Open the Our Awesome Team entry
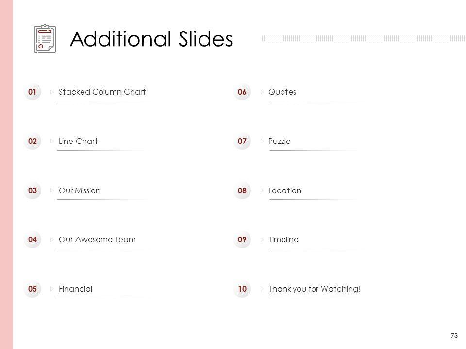The image size is (466, 349). pos(97,239)
